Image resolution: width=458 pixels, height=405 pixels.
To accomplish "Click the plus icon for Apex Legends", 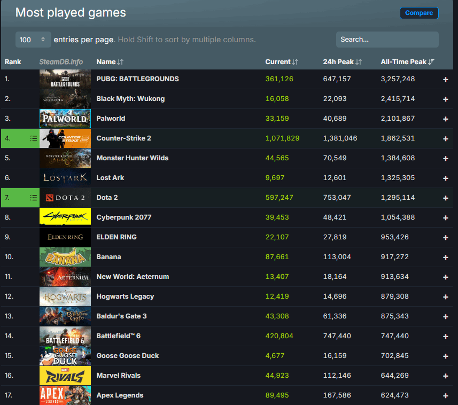I will coord(445,396).
